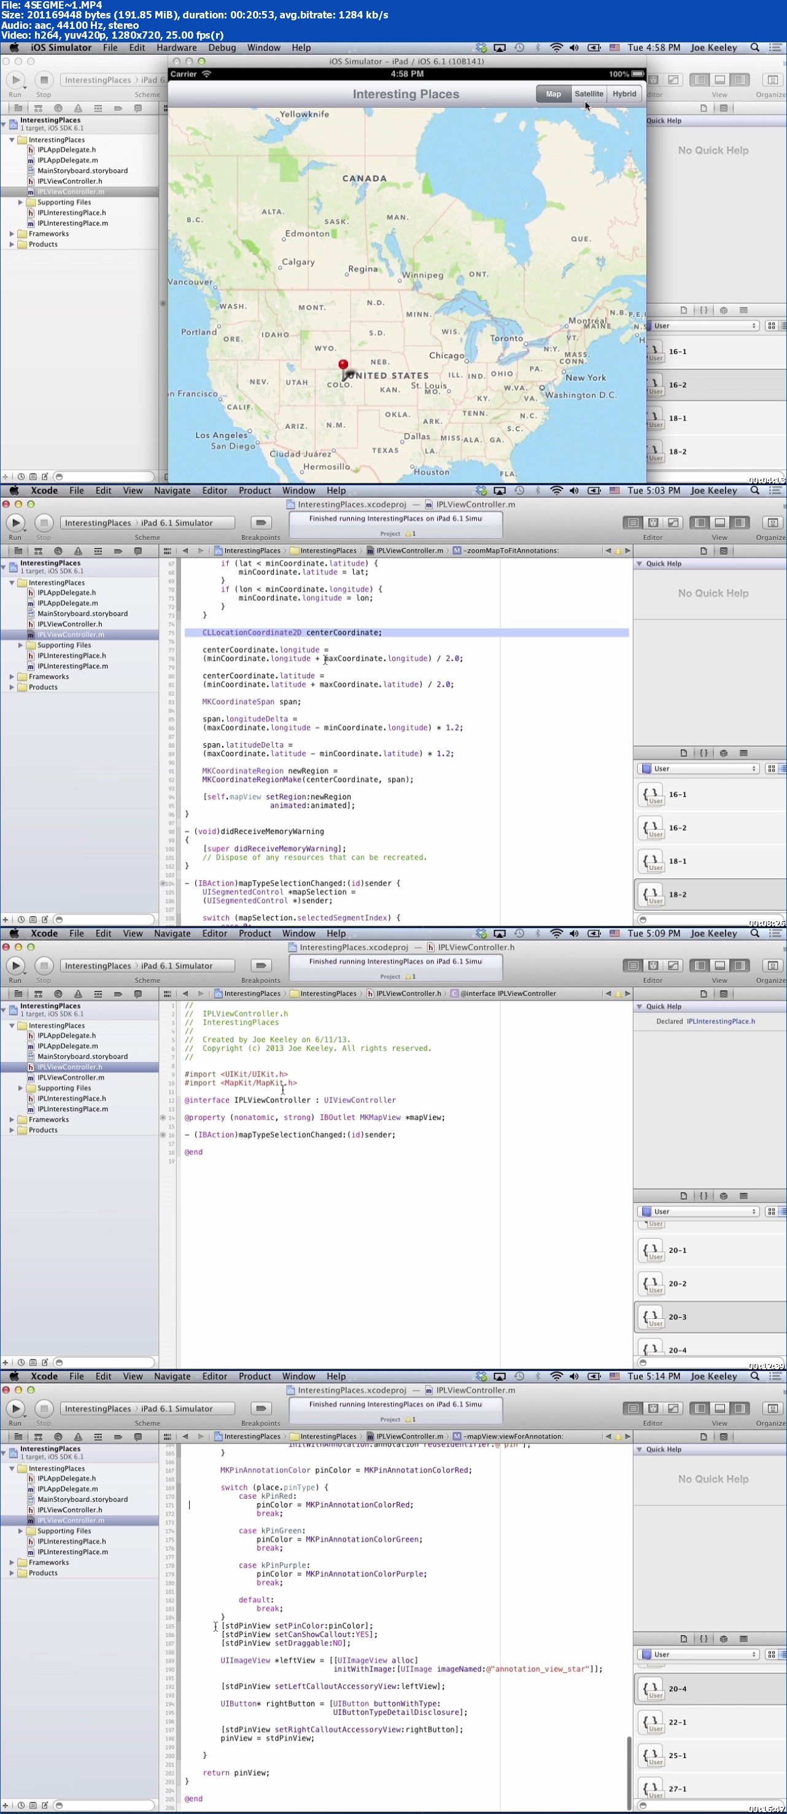Open -zoomMapToFitAnnotations: jump bar item
This screenshot has height=1814, width=787.
[x=506, y=550]
